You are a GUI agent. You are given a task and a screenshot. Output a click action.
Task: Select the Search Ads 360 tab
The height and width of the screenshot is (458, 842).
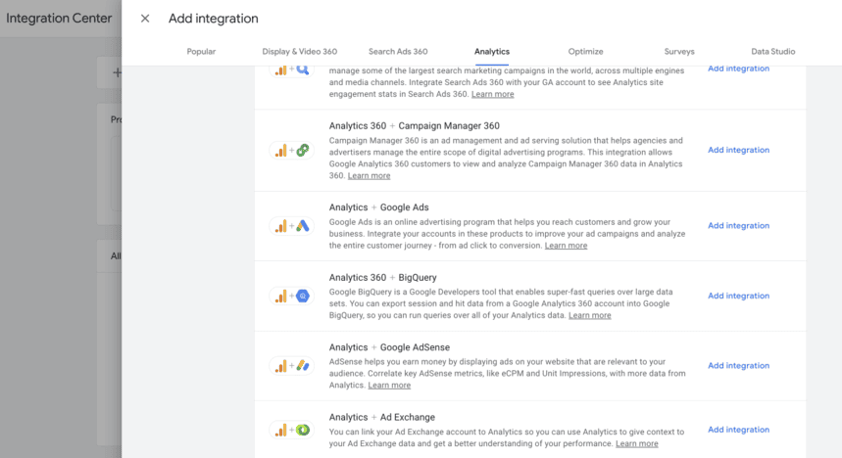[398, 52]
